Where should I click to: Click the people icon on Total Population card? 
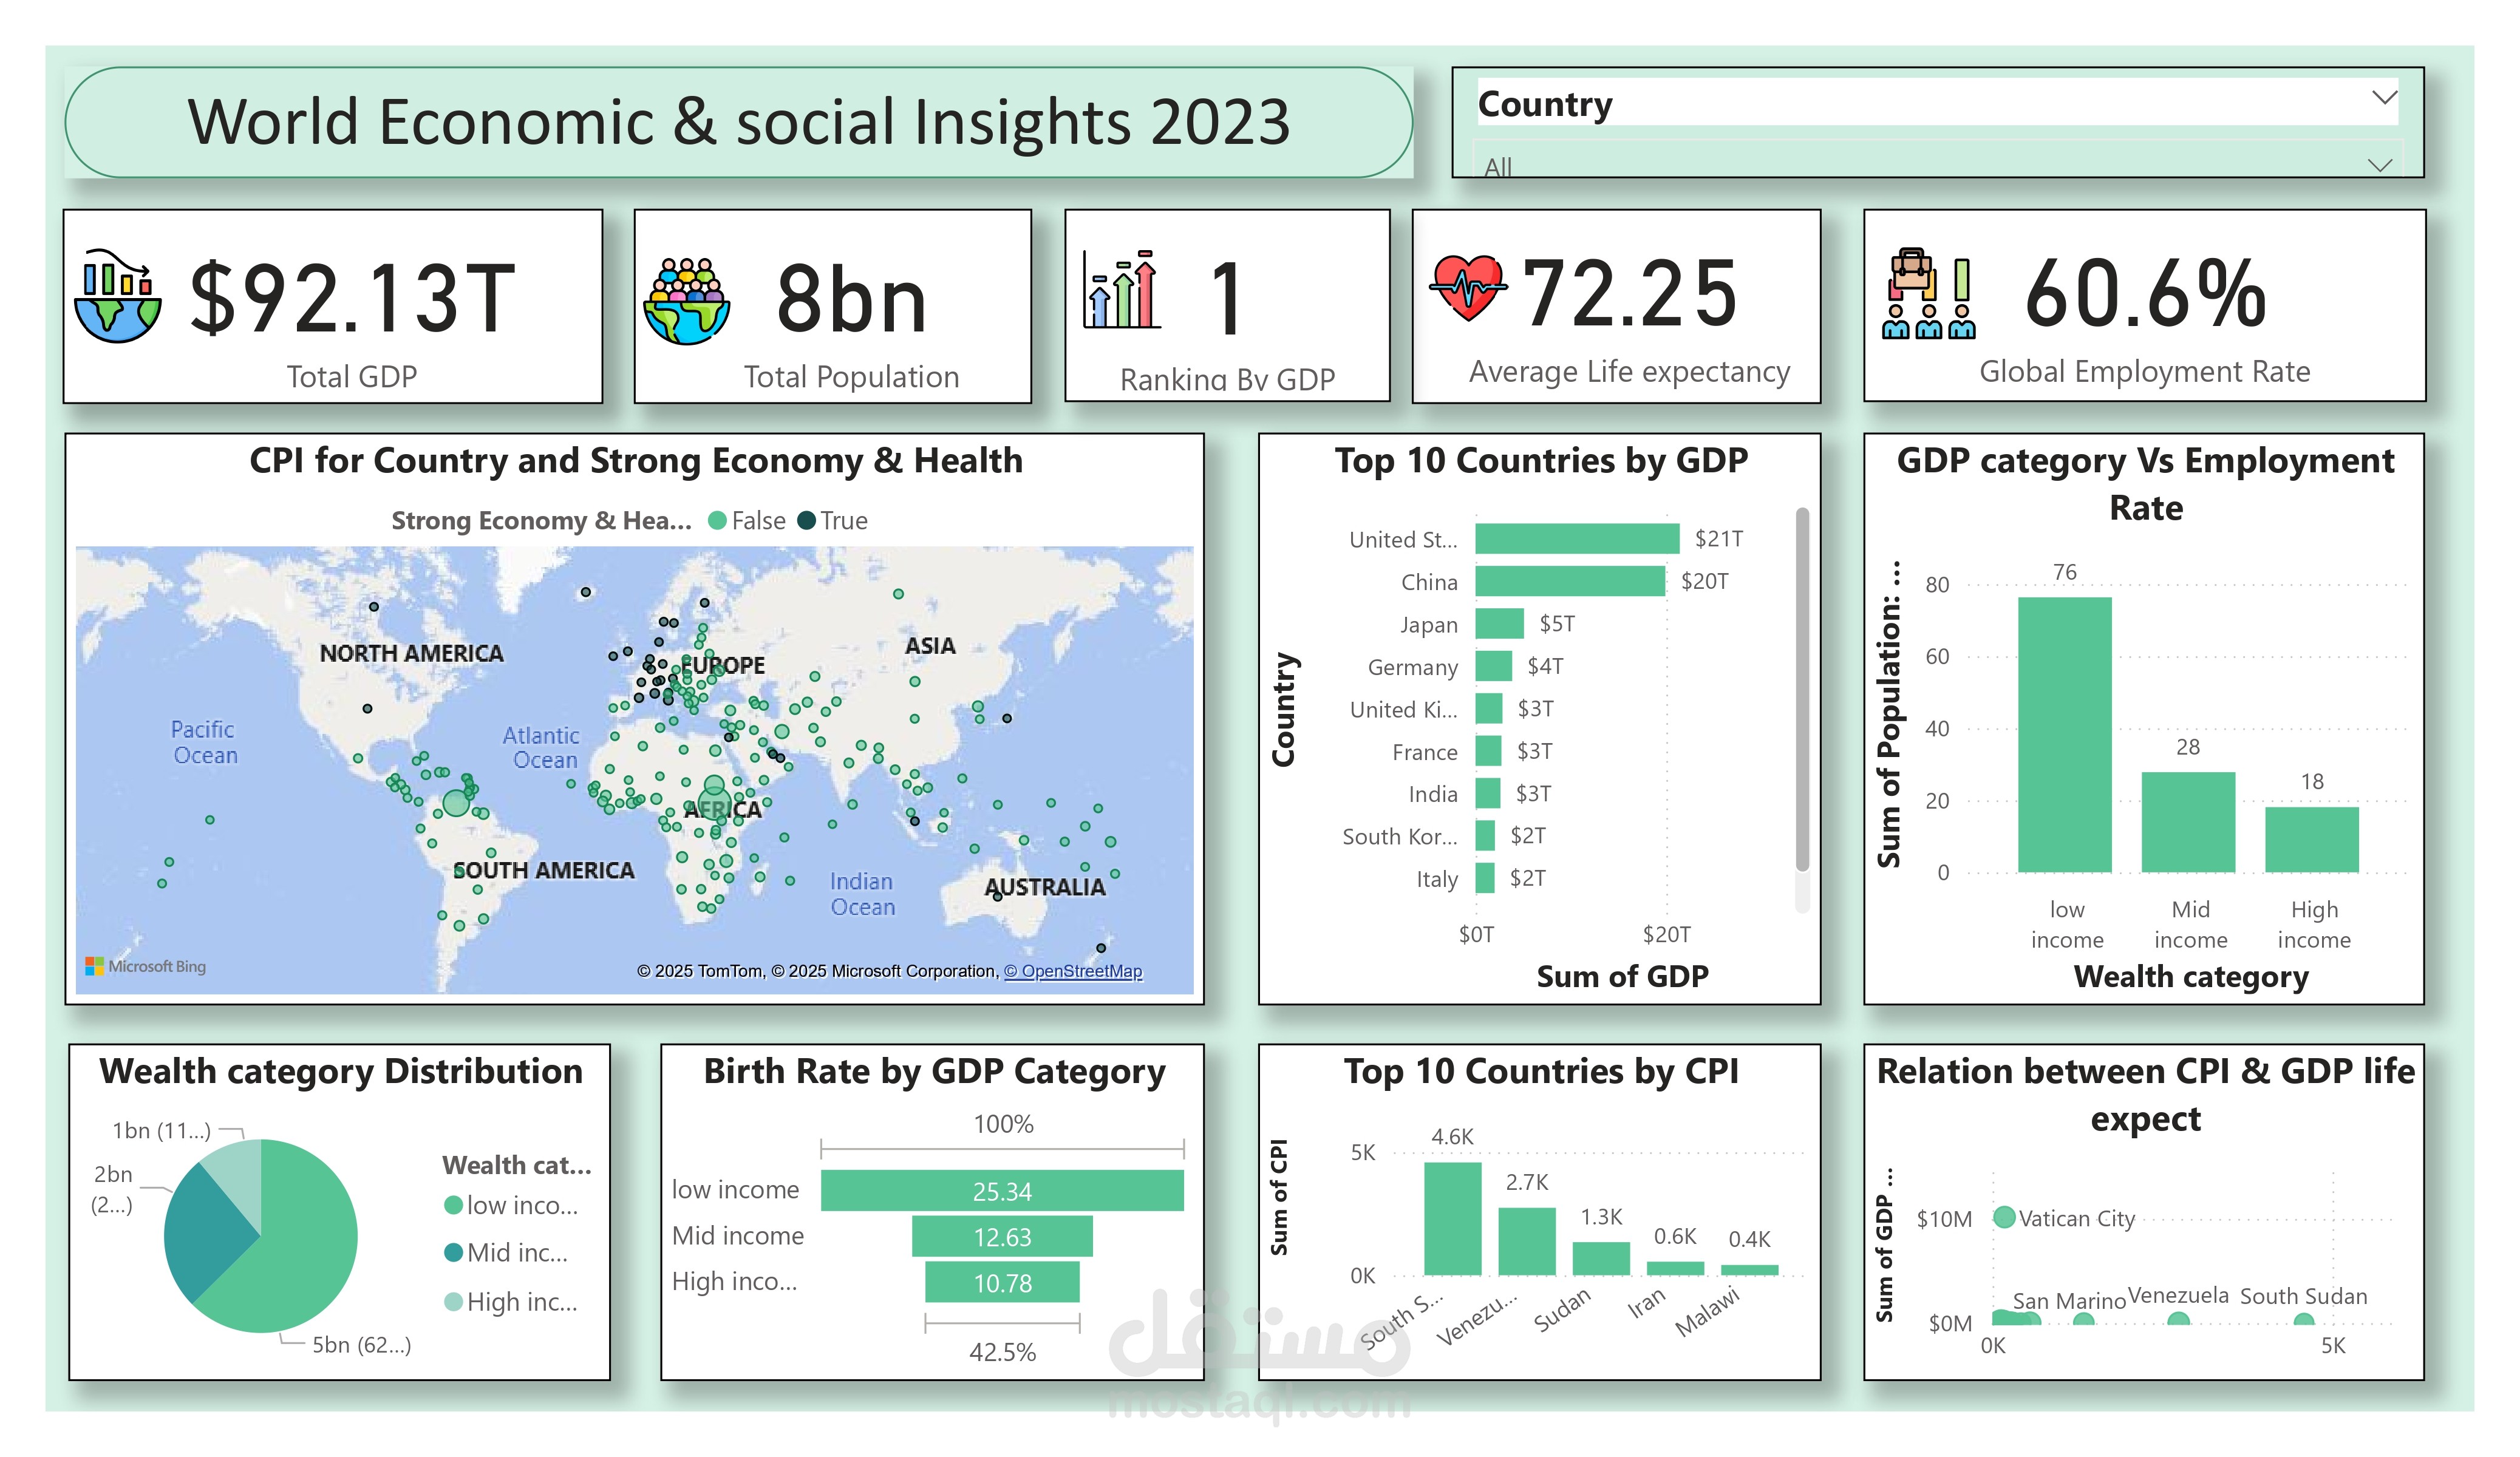tap(687, 298)
